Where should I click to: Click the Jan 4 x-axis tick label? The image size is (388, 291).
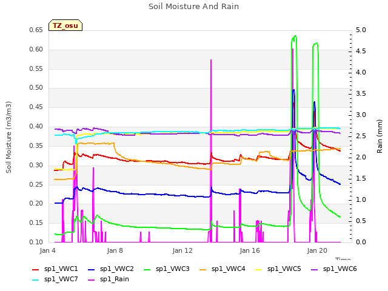(47, 250)
